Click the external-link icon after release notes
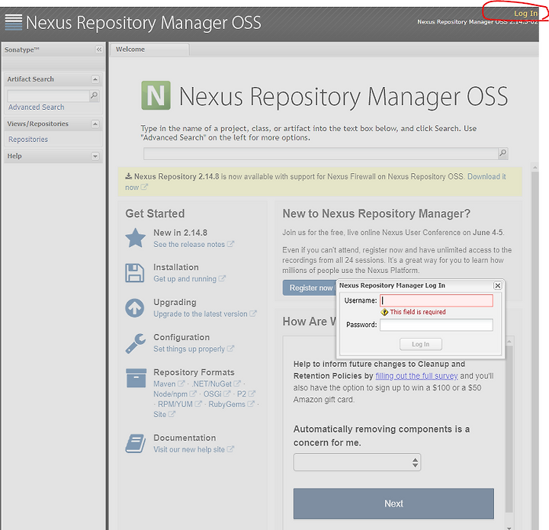The height and width of the screenshot is (530, 549). pos(230,244)
